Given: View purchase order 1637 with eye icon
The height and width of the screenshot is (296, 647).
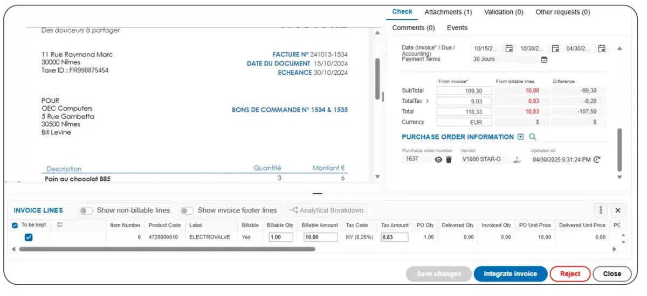Looking at the screenshot, I should coord(438,160).
